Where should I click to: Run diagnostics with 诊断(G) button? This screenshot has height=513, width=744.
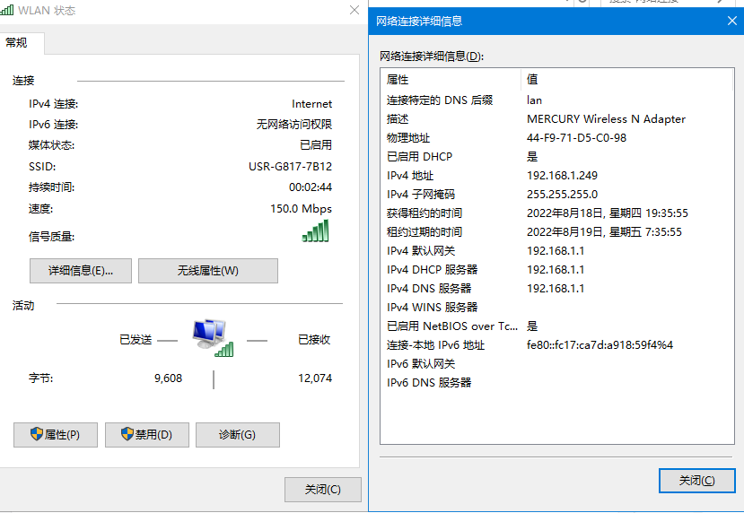(237, 435)
